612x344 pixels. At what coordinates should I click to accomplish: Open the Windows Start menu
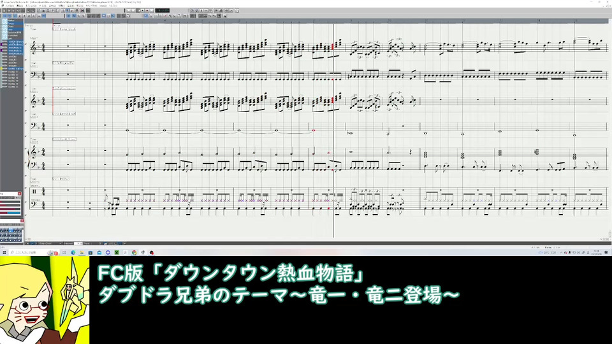coord(4,253)
